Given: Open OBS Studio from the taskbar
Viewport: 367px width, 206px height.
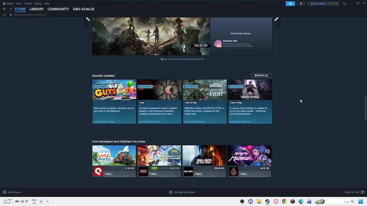Looking at the screenshot, I should coord(242,201).
